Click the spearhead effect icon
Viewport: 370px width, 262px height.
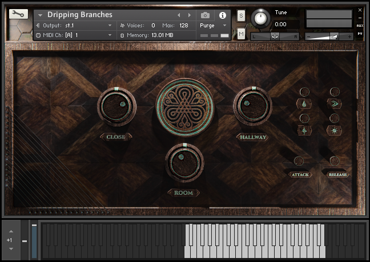304,130
